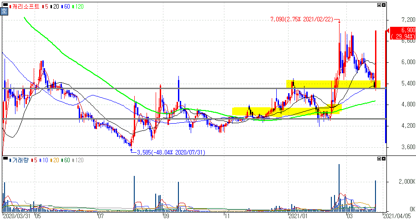416x220 pixels.
Task: Select the 60-day moving average price legend
Action: [66, 6]
